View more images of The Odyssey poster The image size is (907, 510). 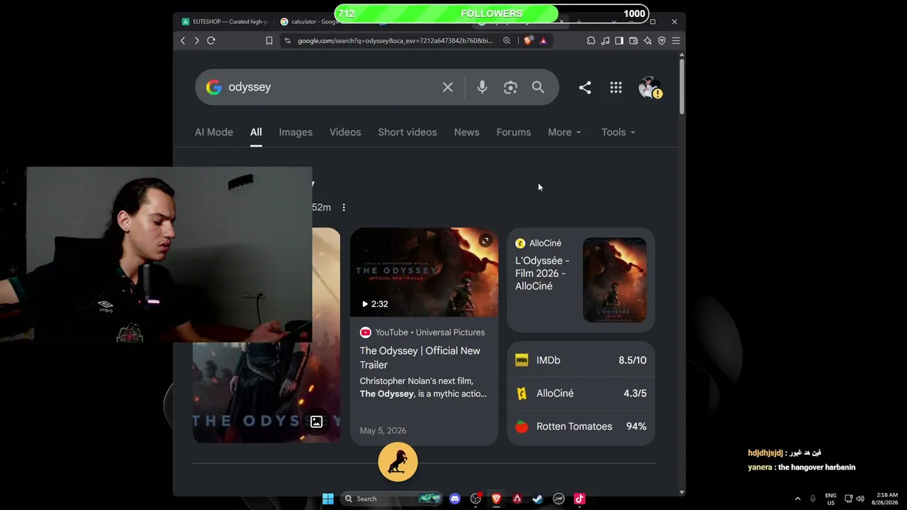pos(317,422)
